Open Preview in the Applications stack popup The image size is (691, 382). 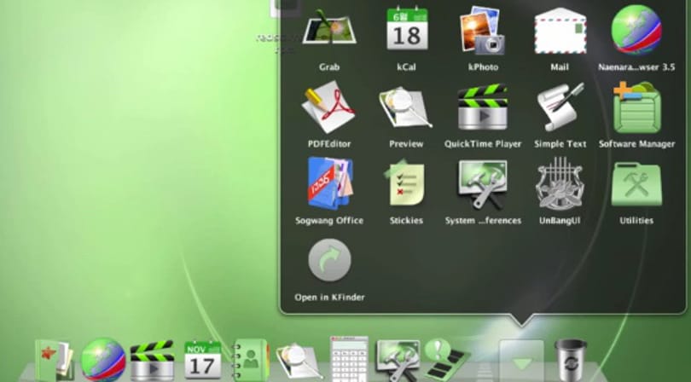tap(406, 109)
